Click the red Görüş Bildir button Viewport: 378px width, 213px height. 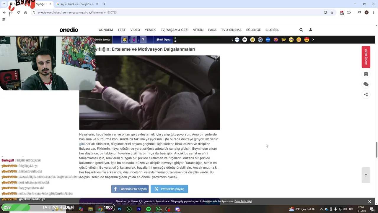click(366, 57)
